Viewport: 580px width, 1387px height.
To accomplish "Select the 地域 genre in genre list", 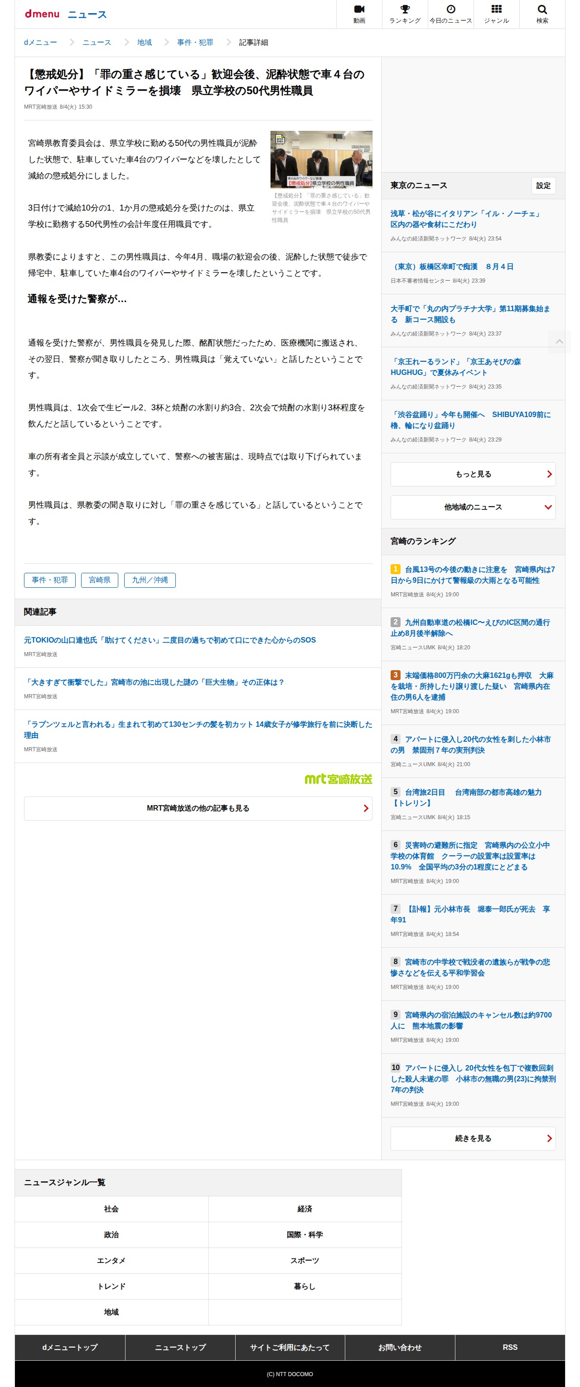I will click(111, 1312).
